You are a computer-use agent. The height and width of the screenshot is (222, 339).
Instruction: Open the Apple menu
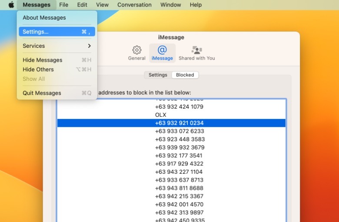coord(11,5)
